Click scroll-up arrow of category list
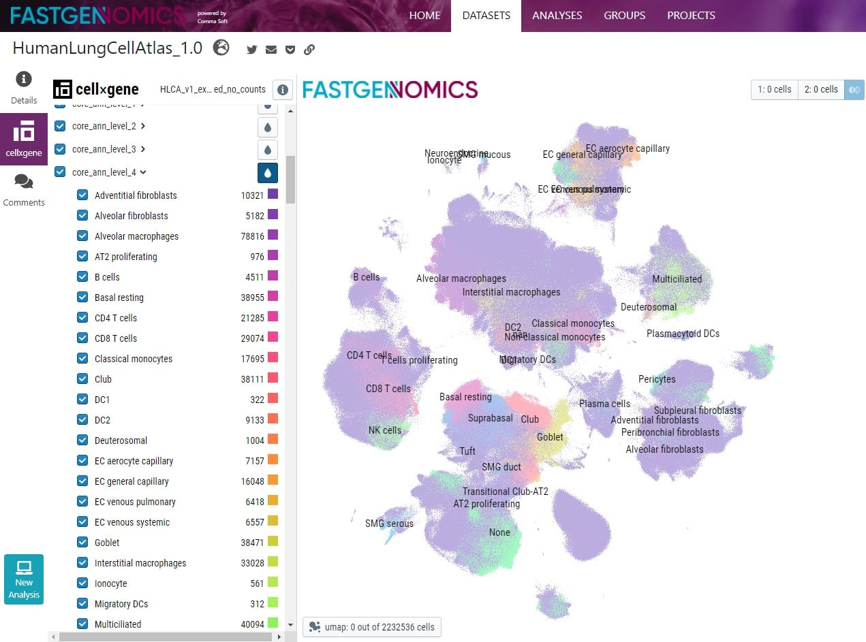Image resolution: width=866 pixels, height=642 pixels. click(x=290, y=110)
